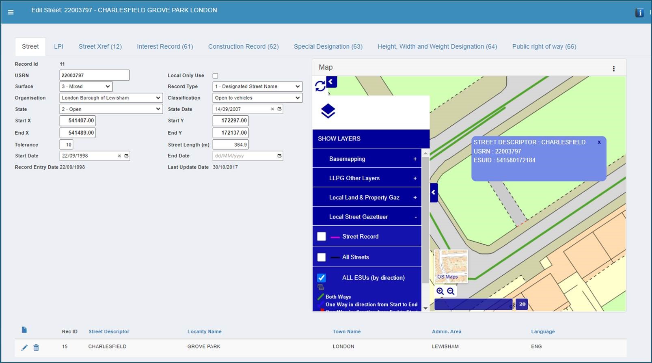Focus the End Y input field
The image size is (652, 363).
pos(231,133)
